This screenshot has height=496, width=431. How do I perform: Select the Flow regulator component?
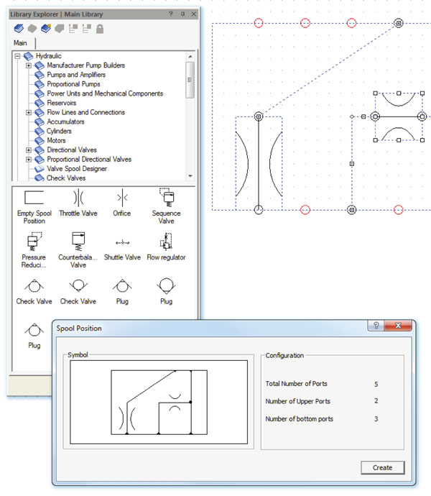(x=167, y=247)
